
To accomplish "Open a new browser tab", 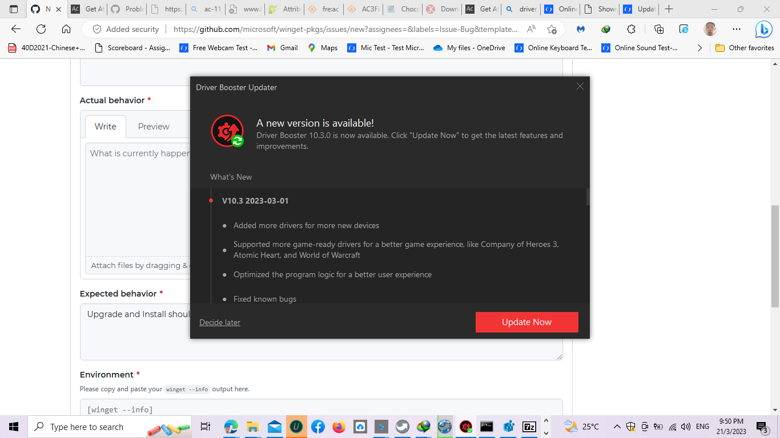I will (669, 9).
